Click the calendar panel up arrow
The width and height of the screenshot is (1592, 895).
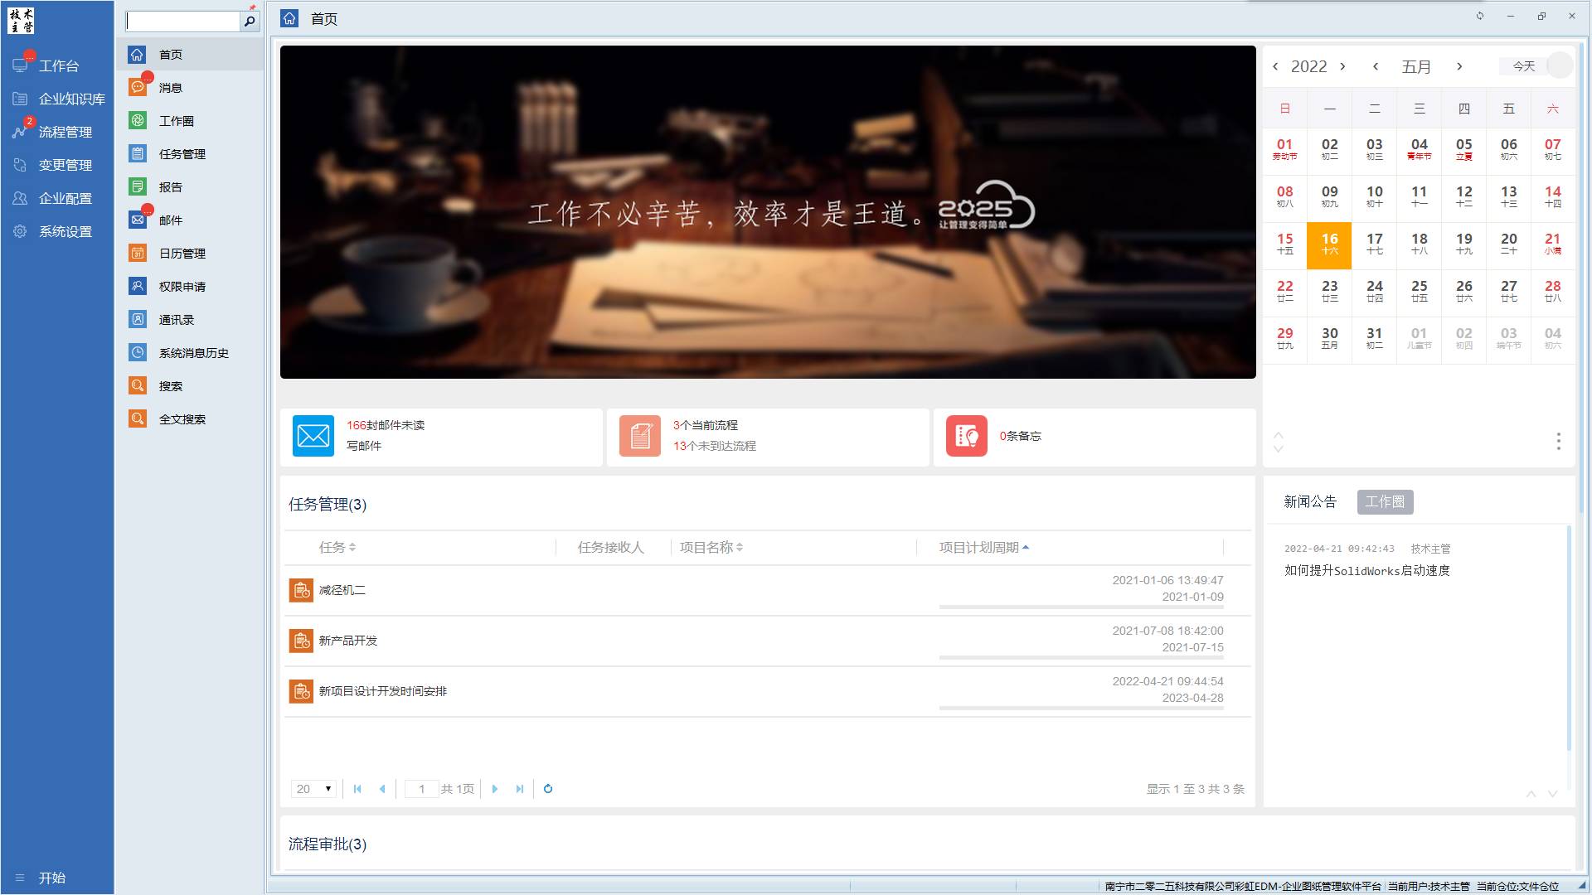pos(1279,435)
